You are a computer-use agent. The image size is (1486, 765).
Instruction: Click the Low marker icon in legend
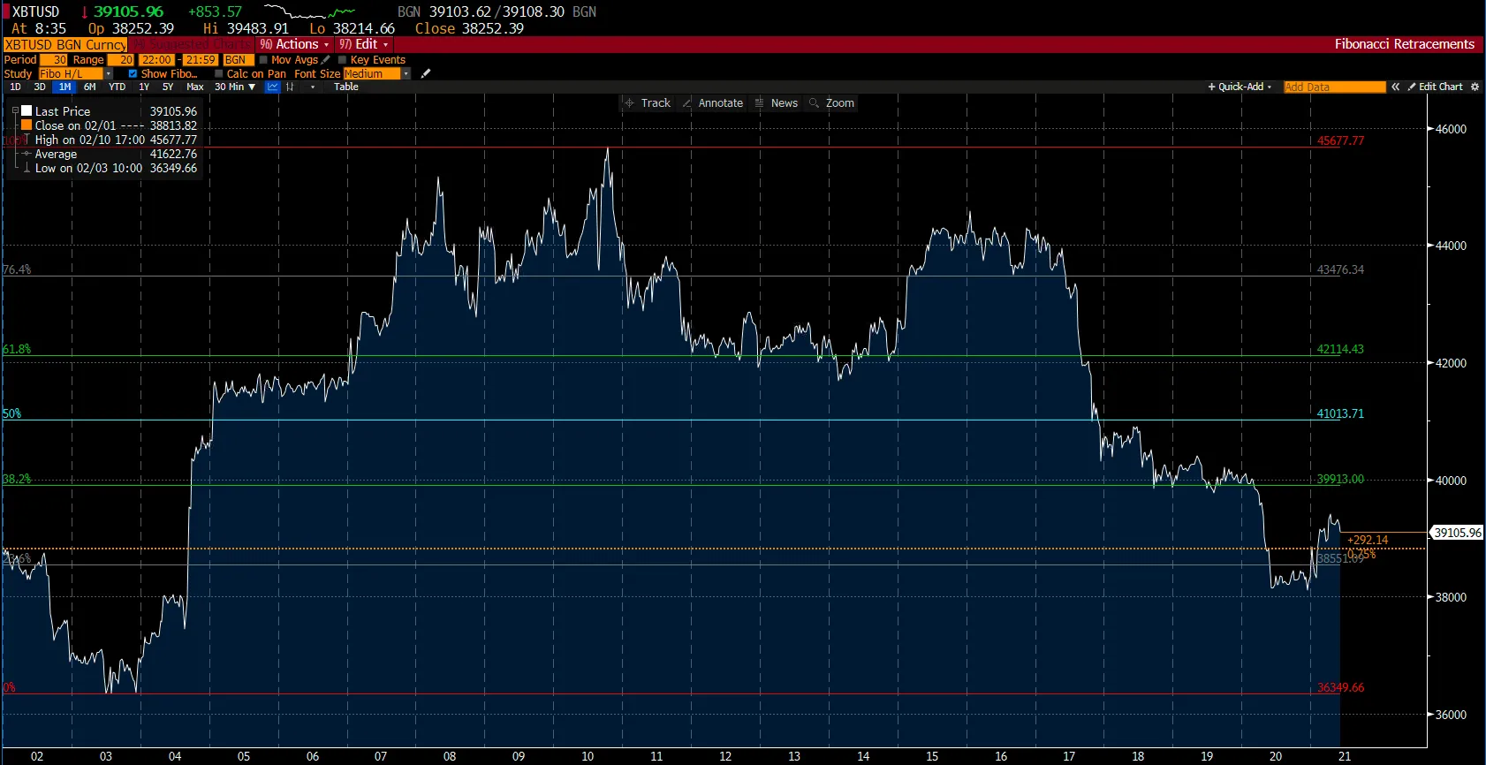click(x=27, y=168)
